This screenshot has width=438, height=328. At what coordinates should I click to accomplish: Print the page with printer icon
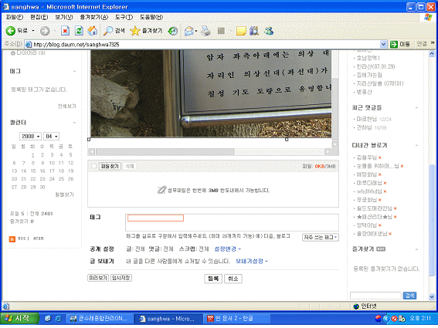[206, 31]
